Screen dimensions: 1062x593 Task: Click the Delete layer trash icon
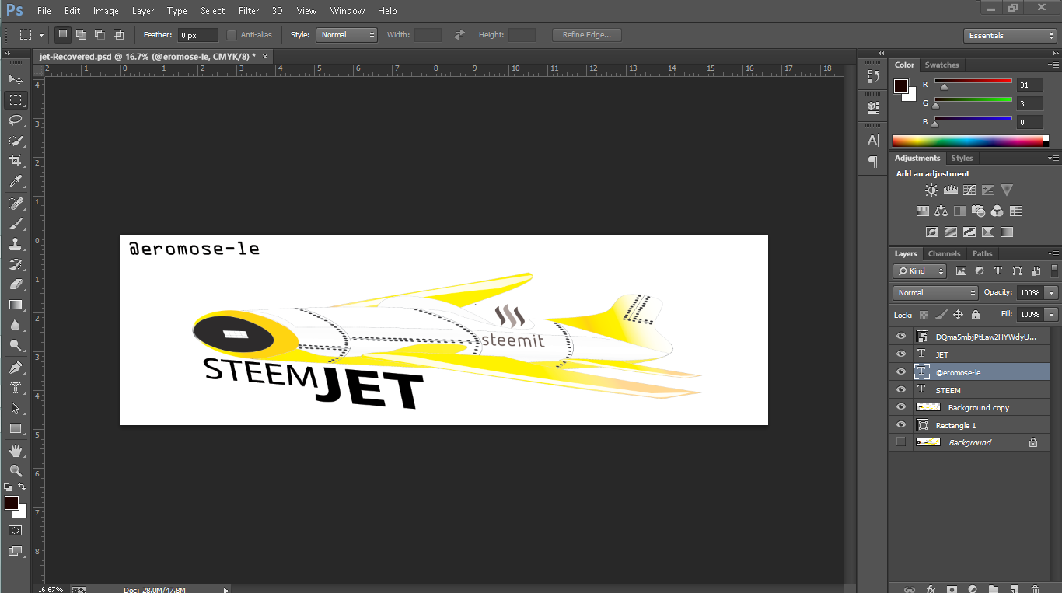click(1035, 589)
